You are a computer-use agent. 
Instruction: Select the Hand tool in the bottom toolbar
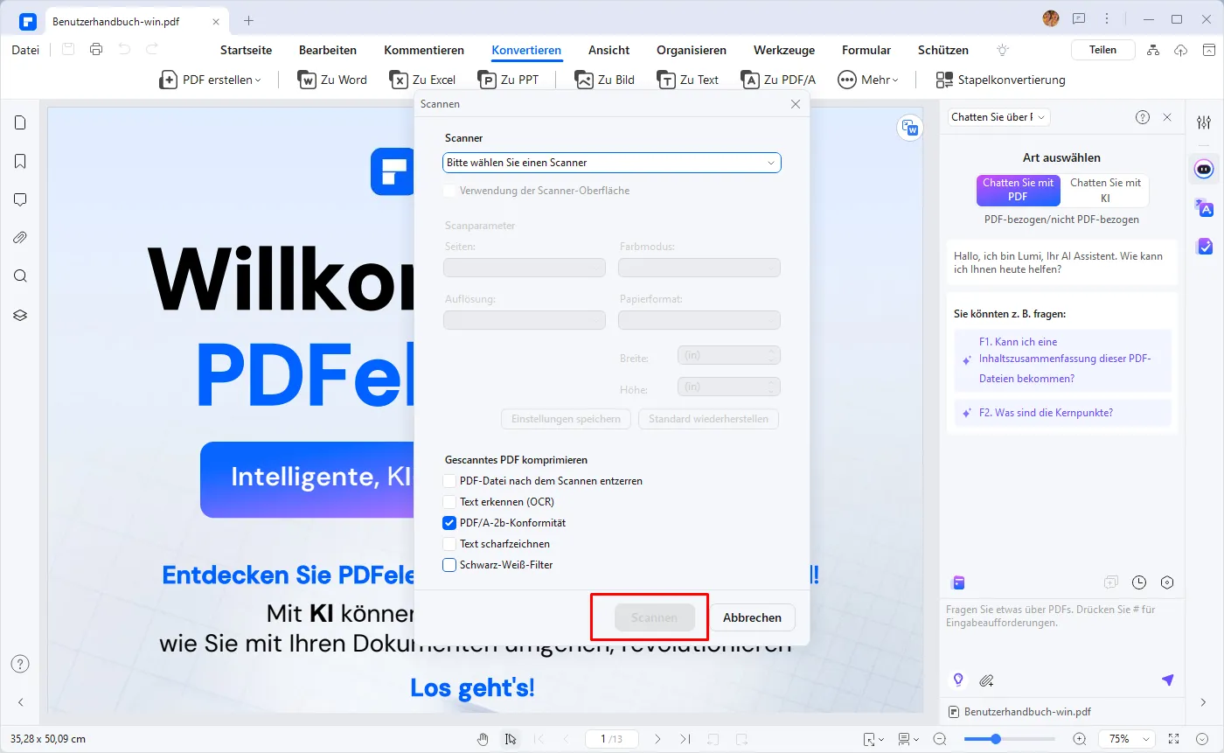(x=483, y=739)
